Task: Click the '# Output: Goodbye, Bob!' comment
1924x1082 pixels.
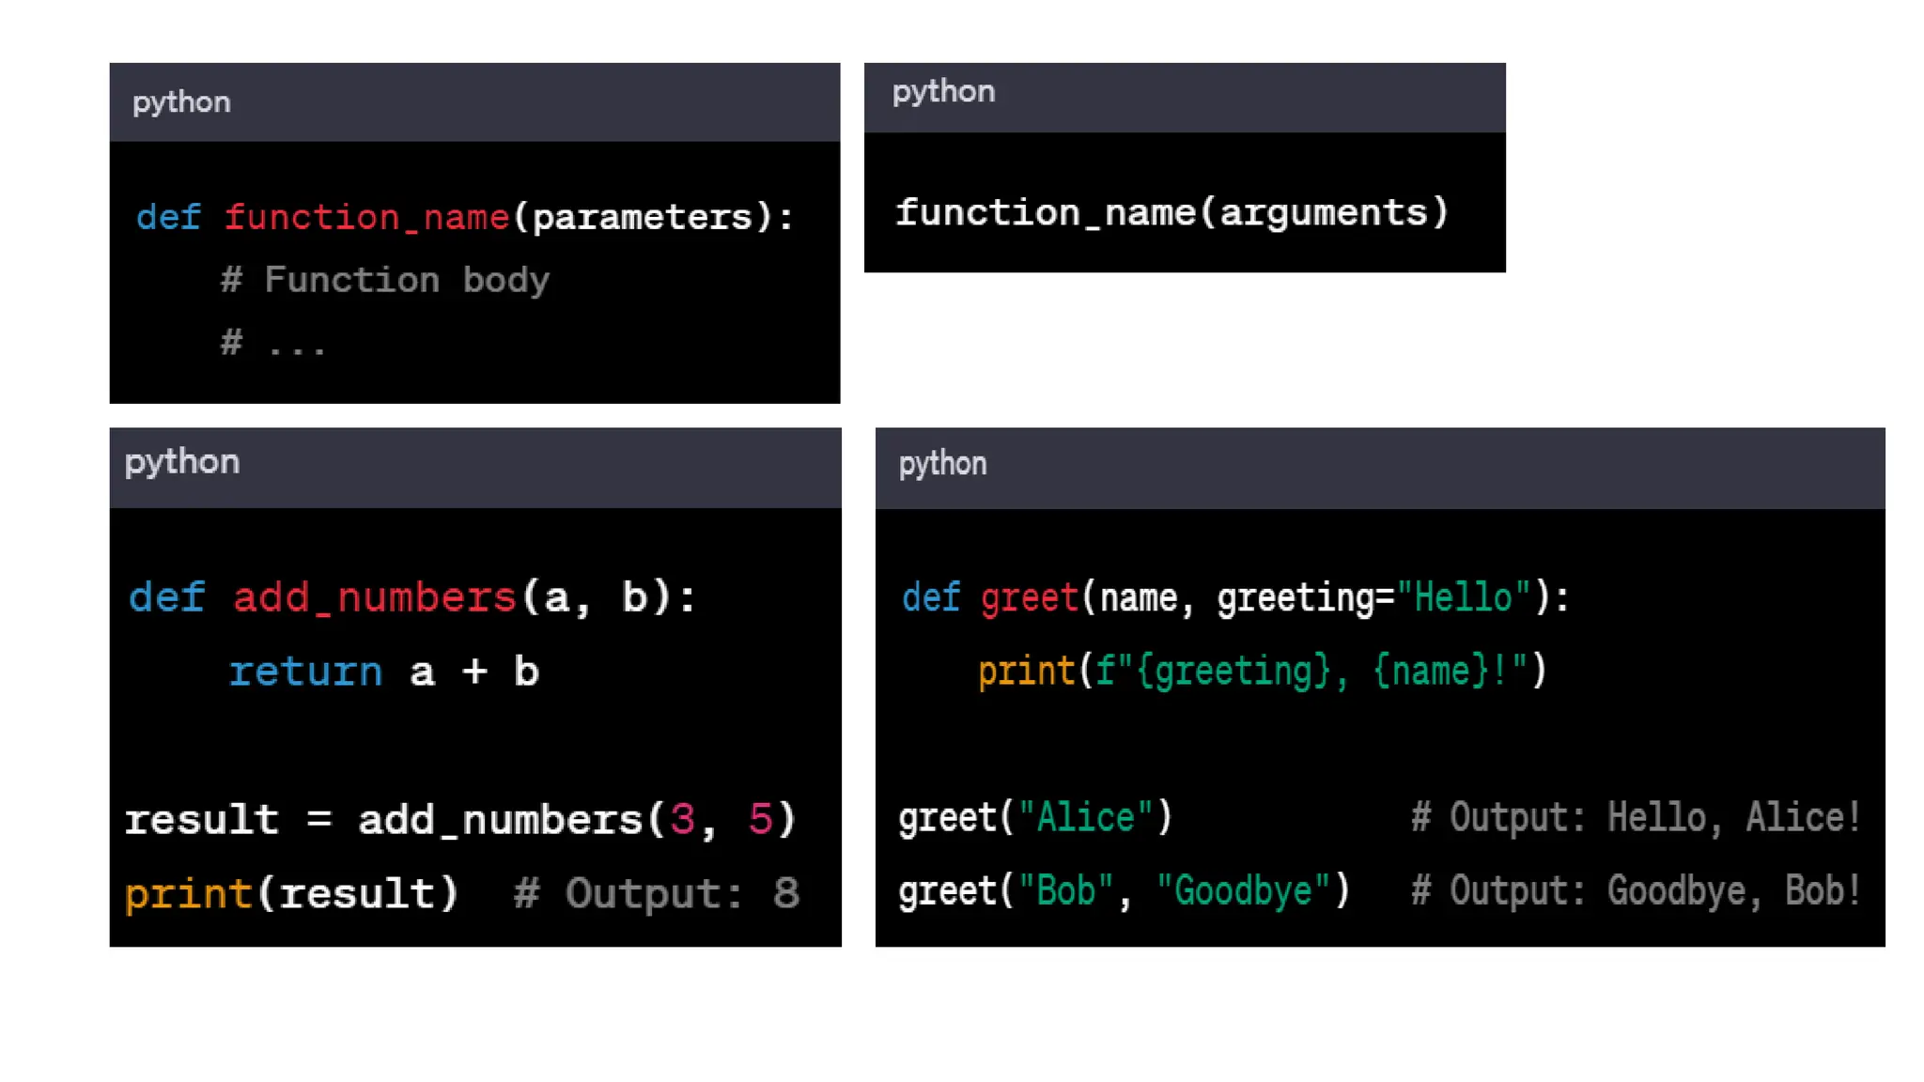Action: click(1636, 891)
